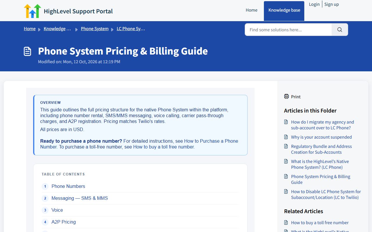Click number 4 badge in table of contents

[x=45, y=222]
